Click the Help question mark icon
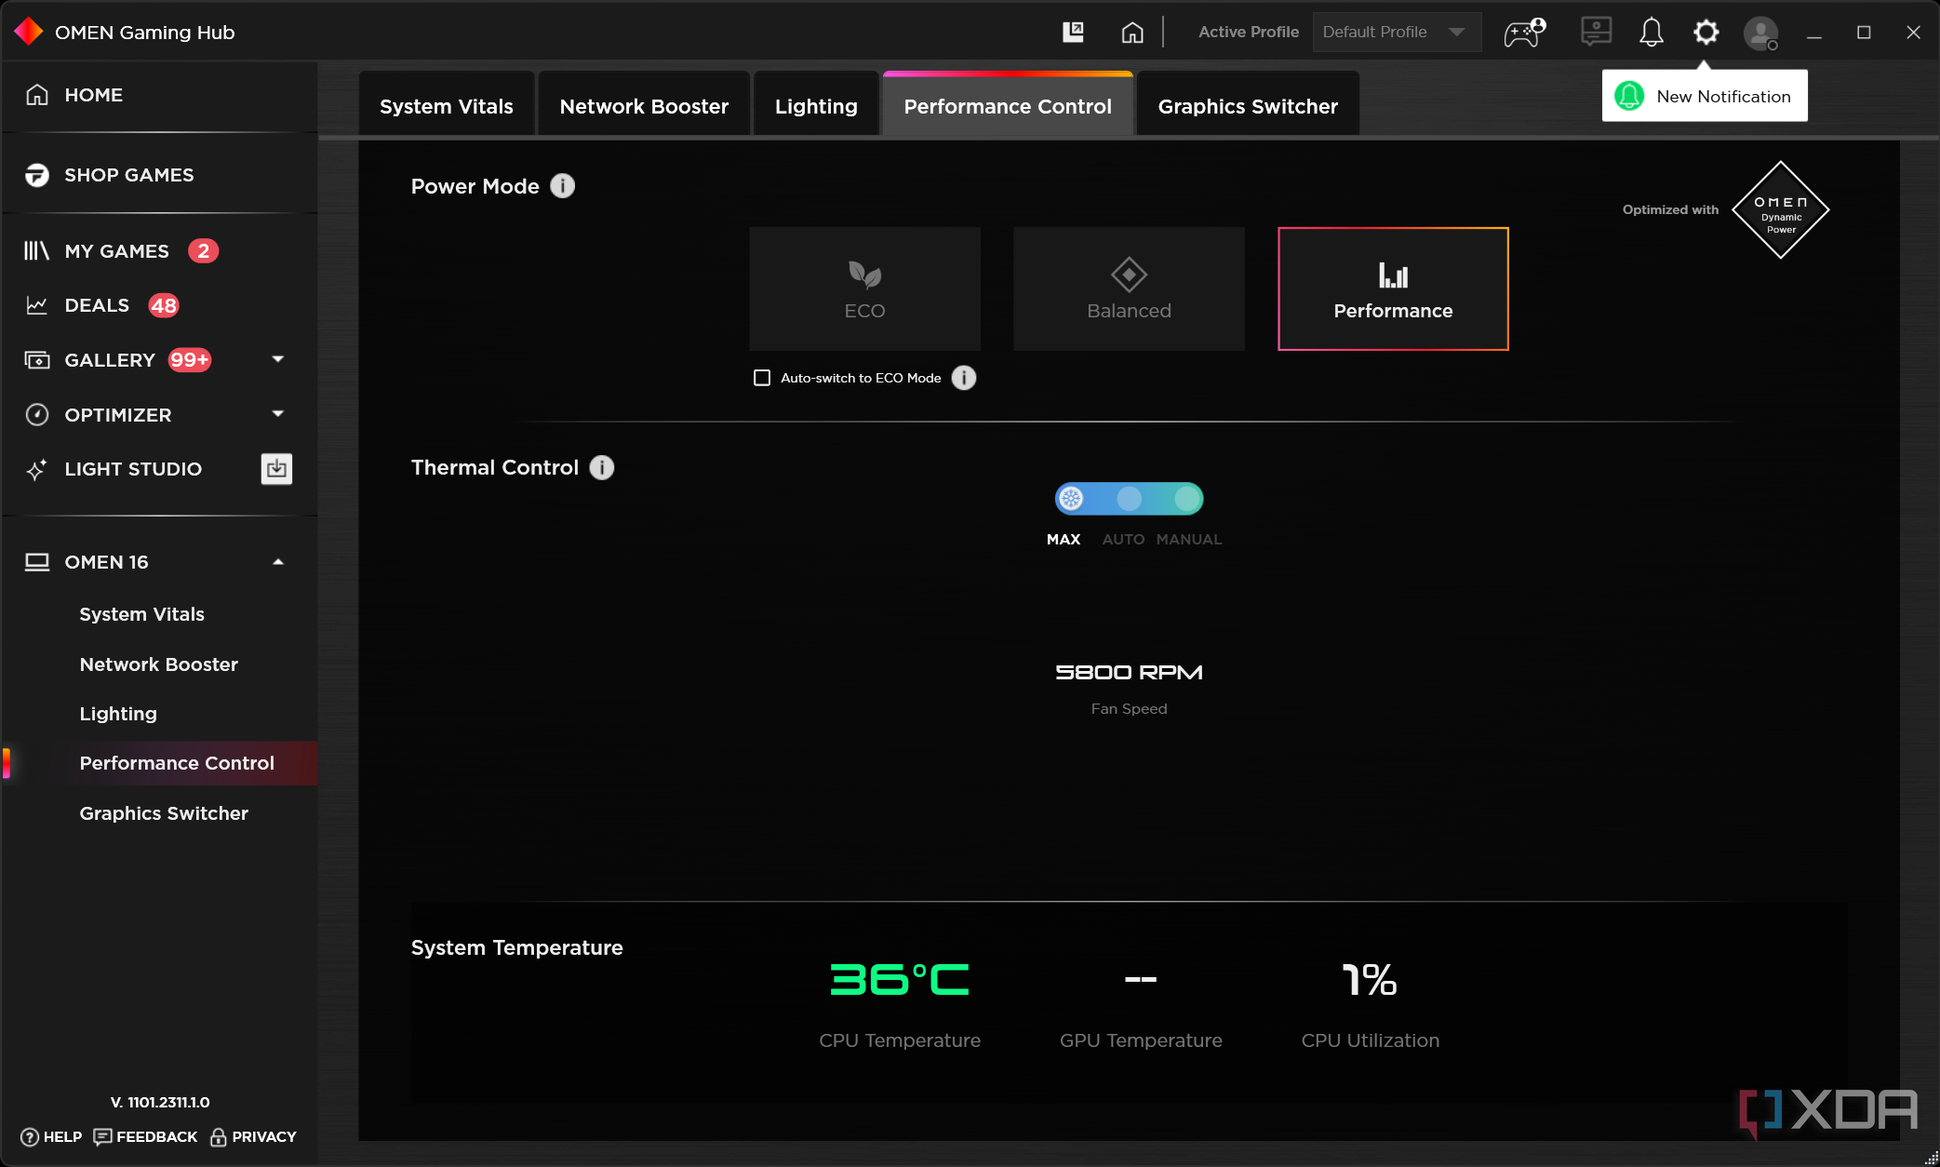Viewport: 1940px width, 1167px height. (x=30, y=1137)
